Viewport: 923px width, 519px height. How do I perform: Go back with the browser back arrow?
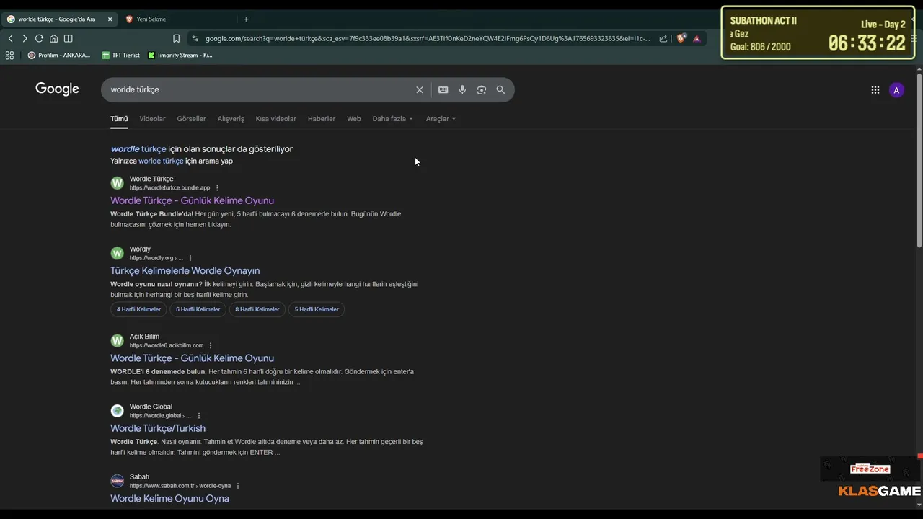click(x=10, y=38)
